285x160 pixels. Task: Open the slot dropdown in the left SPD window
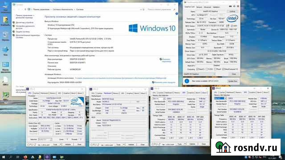click(x=159, y=99)
